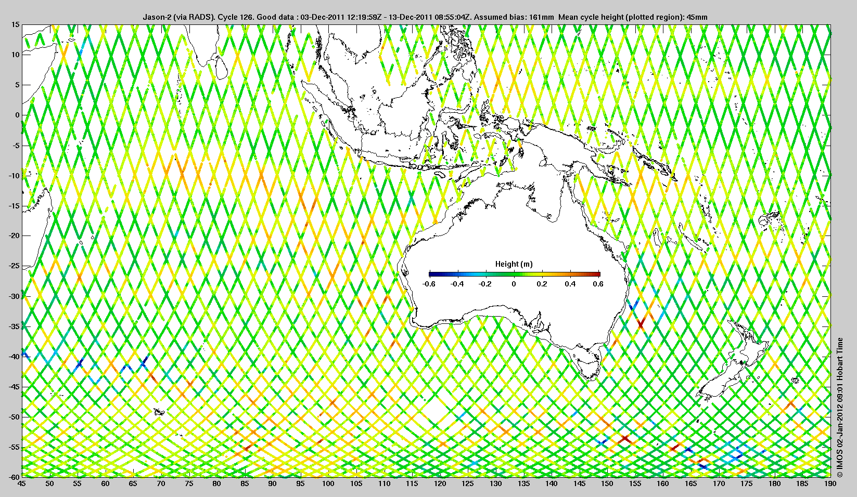
Task: Click longitude tick label 180
Action: pyautogui.click(x=775, y=483)
